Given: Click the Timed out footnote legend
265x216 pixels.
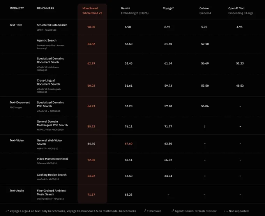Looking at the screenshot, I should pyautogui.click(x=153, y=211).
